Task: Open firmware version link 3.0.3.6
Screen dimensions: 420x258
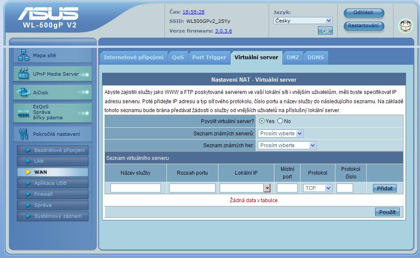Action: click(224, 31)
